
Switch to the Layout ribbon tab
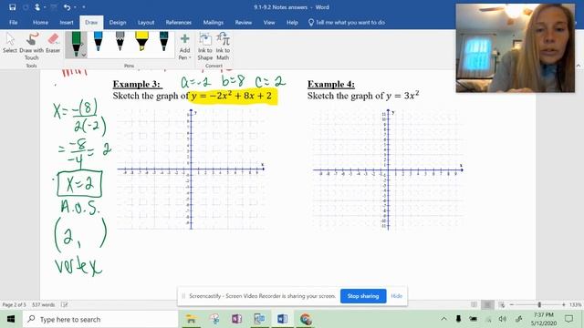146,22
